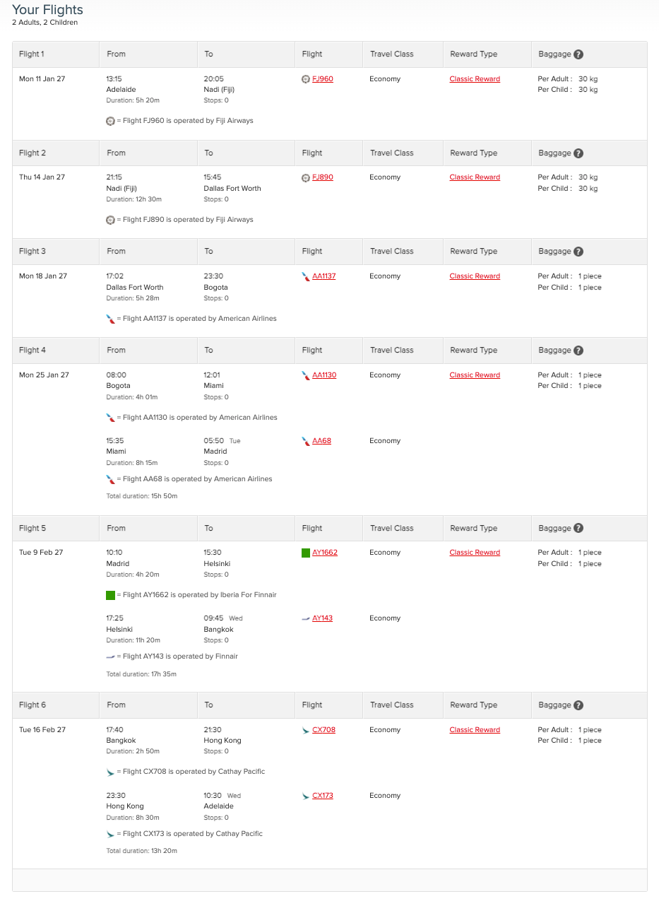
Task: Open the Baggage help icon in Flight 1 header
Action: pos(578,53)
